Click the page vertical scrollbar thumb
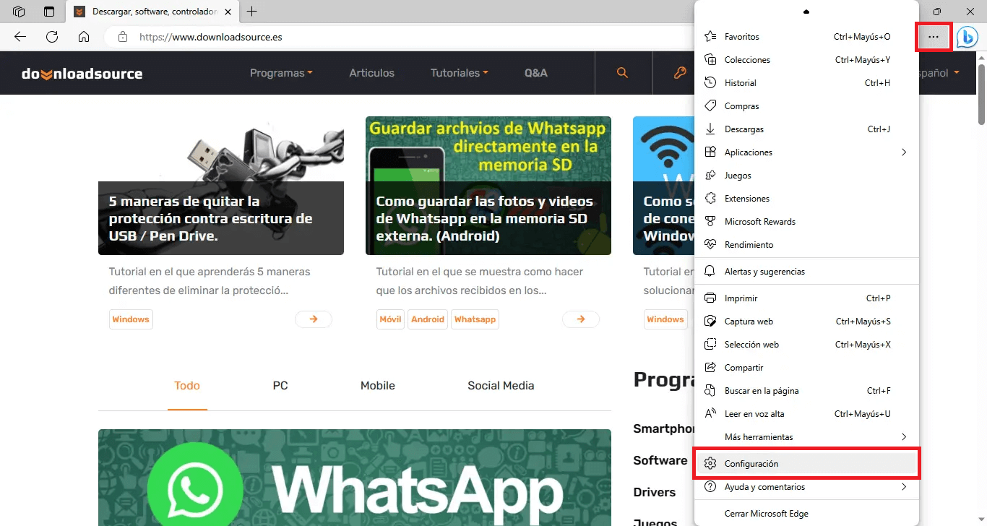987x526 pixels. (x=982, y=94)
